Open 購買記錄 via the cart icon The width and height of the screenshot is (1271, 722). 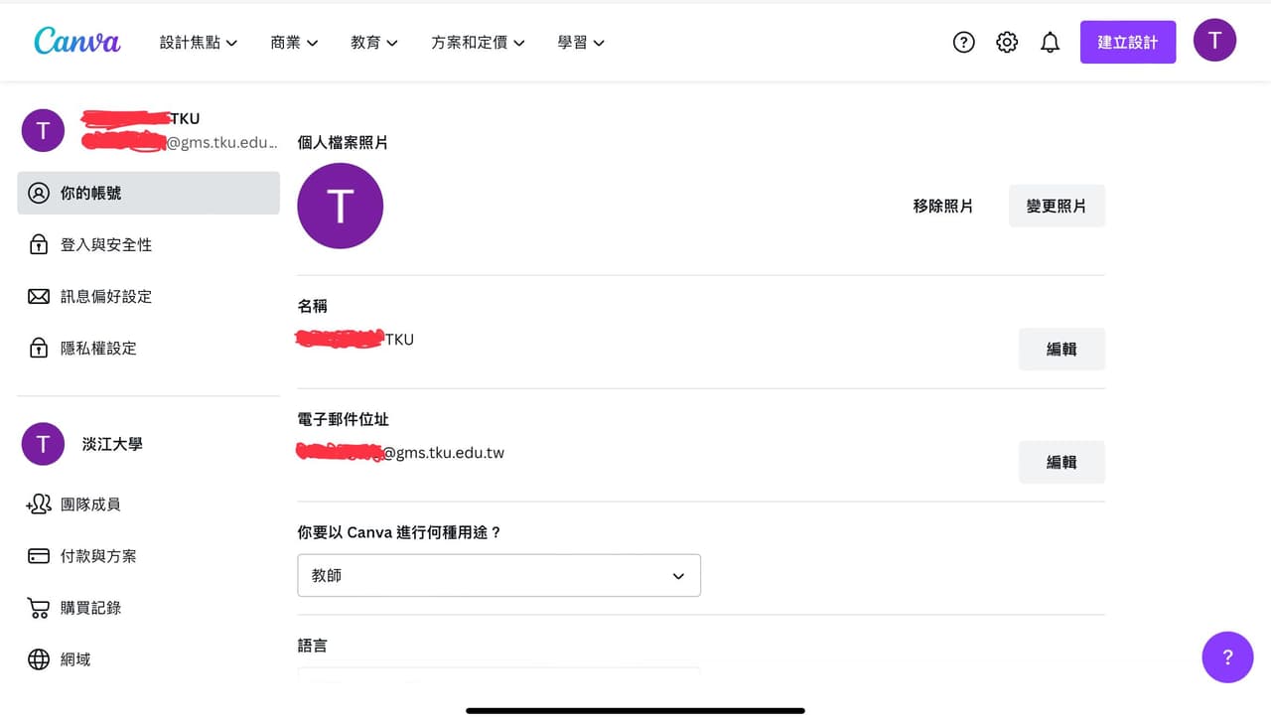tap(39, 607)
